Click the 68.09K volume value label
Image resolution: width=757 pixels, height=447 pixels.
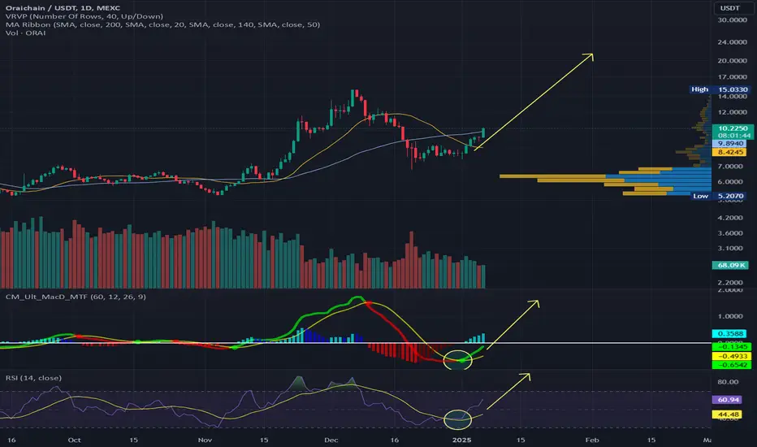tap(730, 265)
